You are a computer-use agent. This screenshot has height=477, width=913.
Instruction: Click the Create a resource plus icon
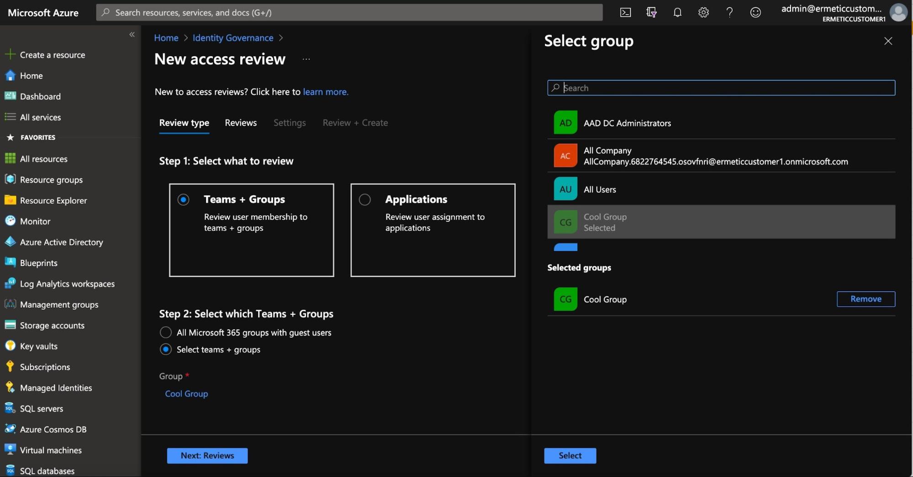(x=10, y=54)
